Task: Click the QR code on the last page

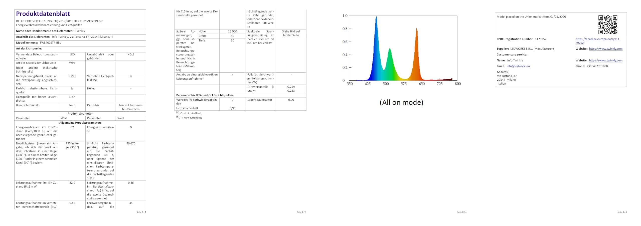Action: (x=608, y=24)
